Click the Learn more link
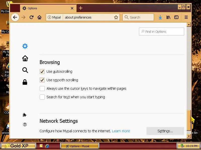 [121, 131]
